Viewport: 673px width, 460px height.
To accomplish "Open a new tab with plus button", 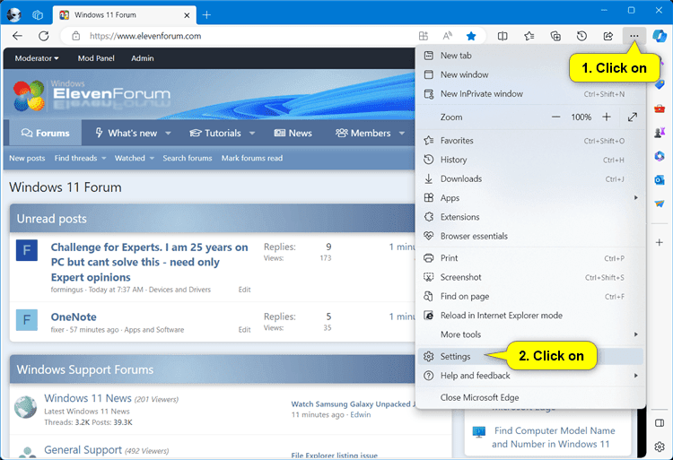I will tap(206, 15).
